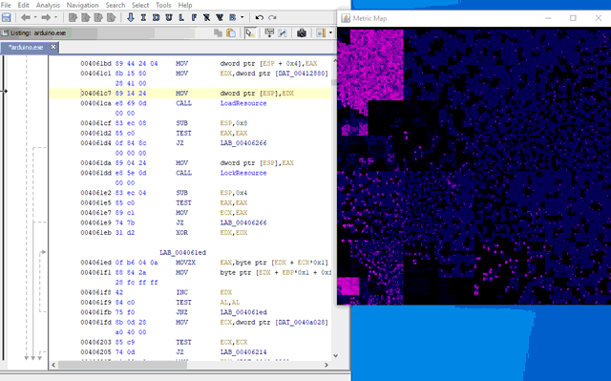Go forward to next location arrow
Viewport: 611px width, 381px height.
pyautogui.click(x=46, y=17)
